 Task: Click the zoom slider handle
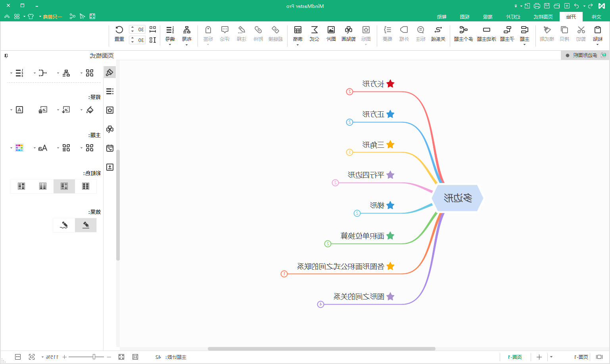pyautogui.click(x=94, y=357)
